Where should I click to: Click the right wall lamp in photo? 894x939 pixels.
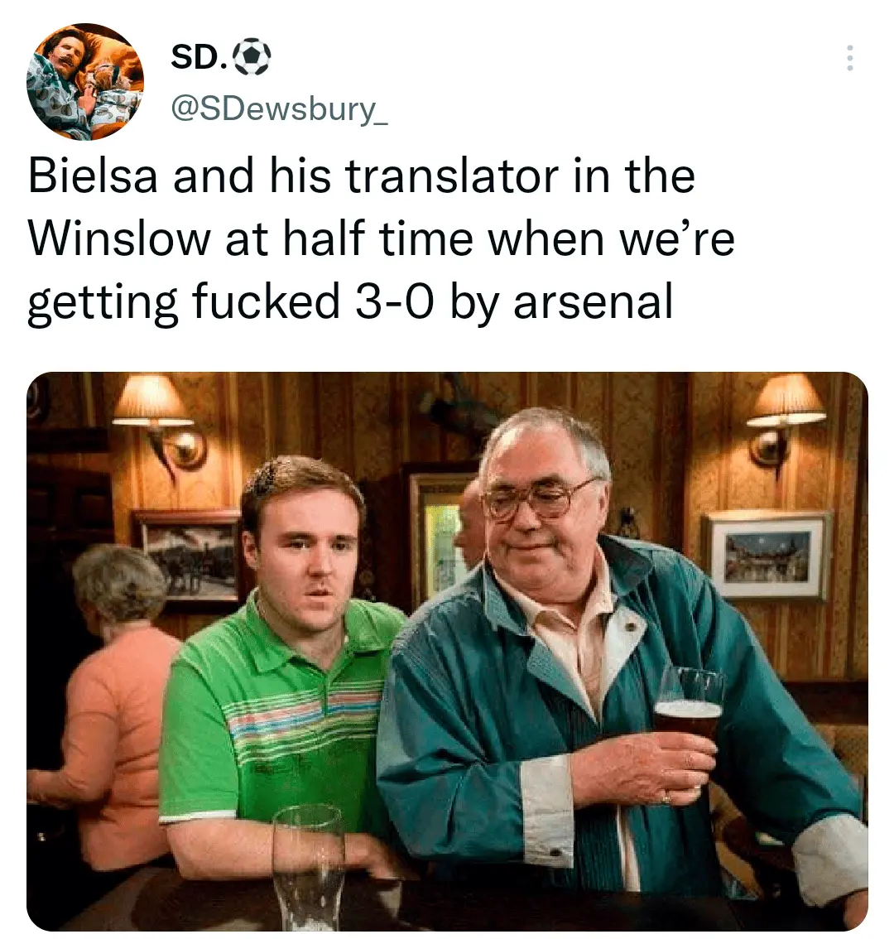click(785, 419)
